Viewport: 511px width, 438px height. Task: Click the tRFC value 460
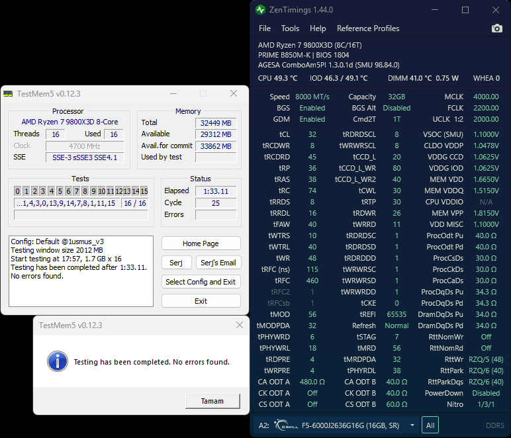tap(312, 281)
